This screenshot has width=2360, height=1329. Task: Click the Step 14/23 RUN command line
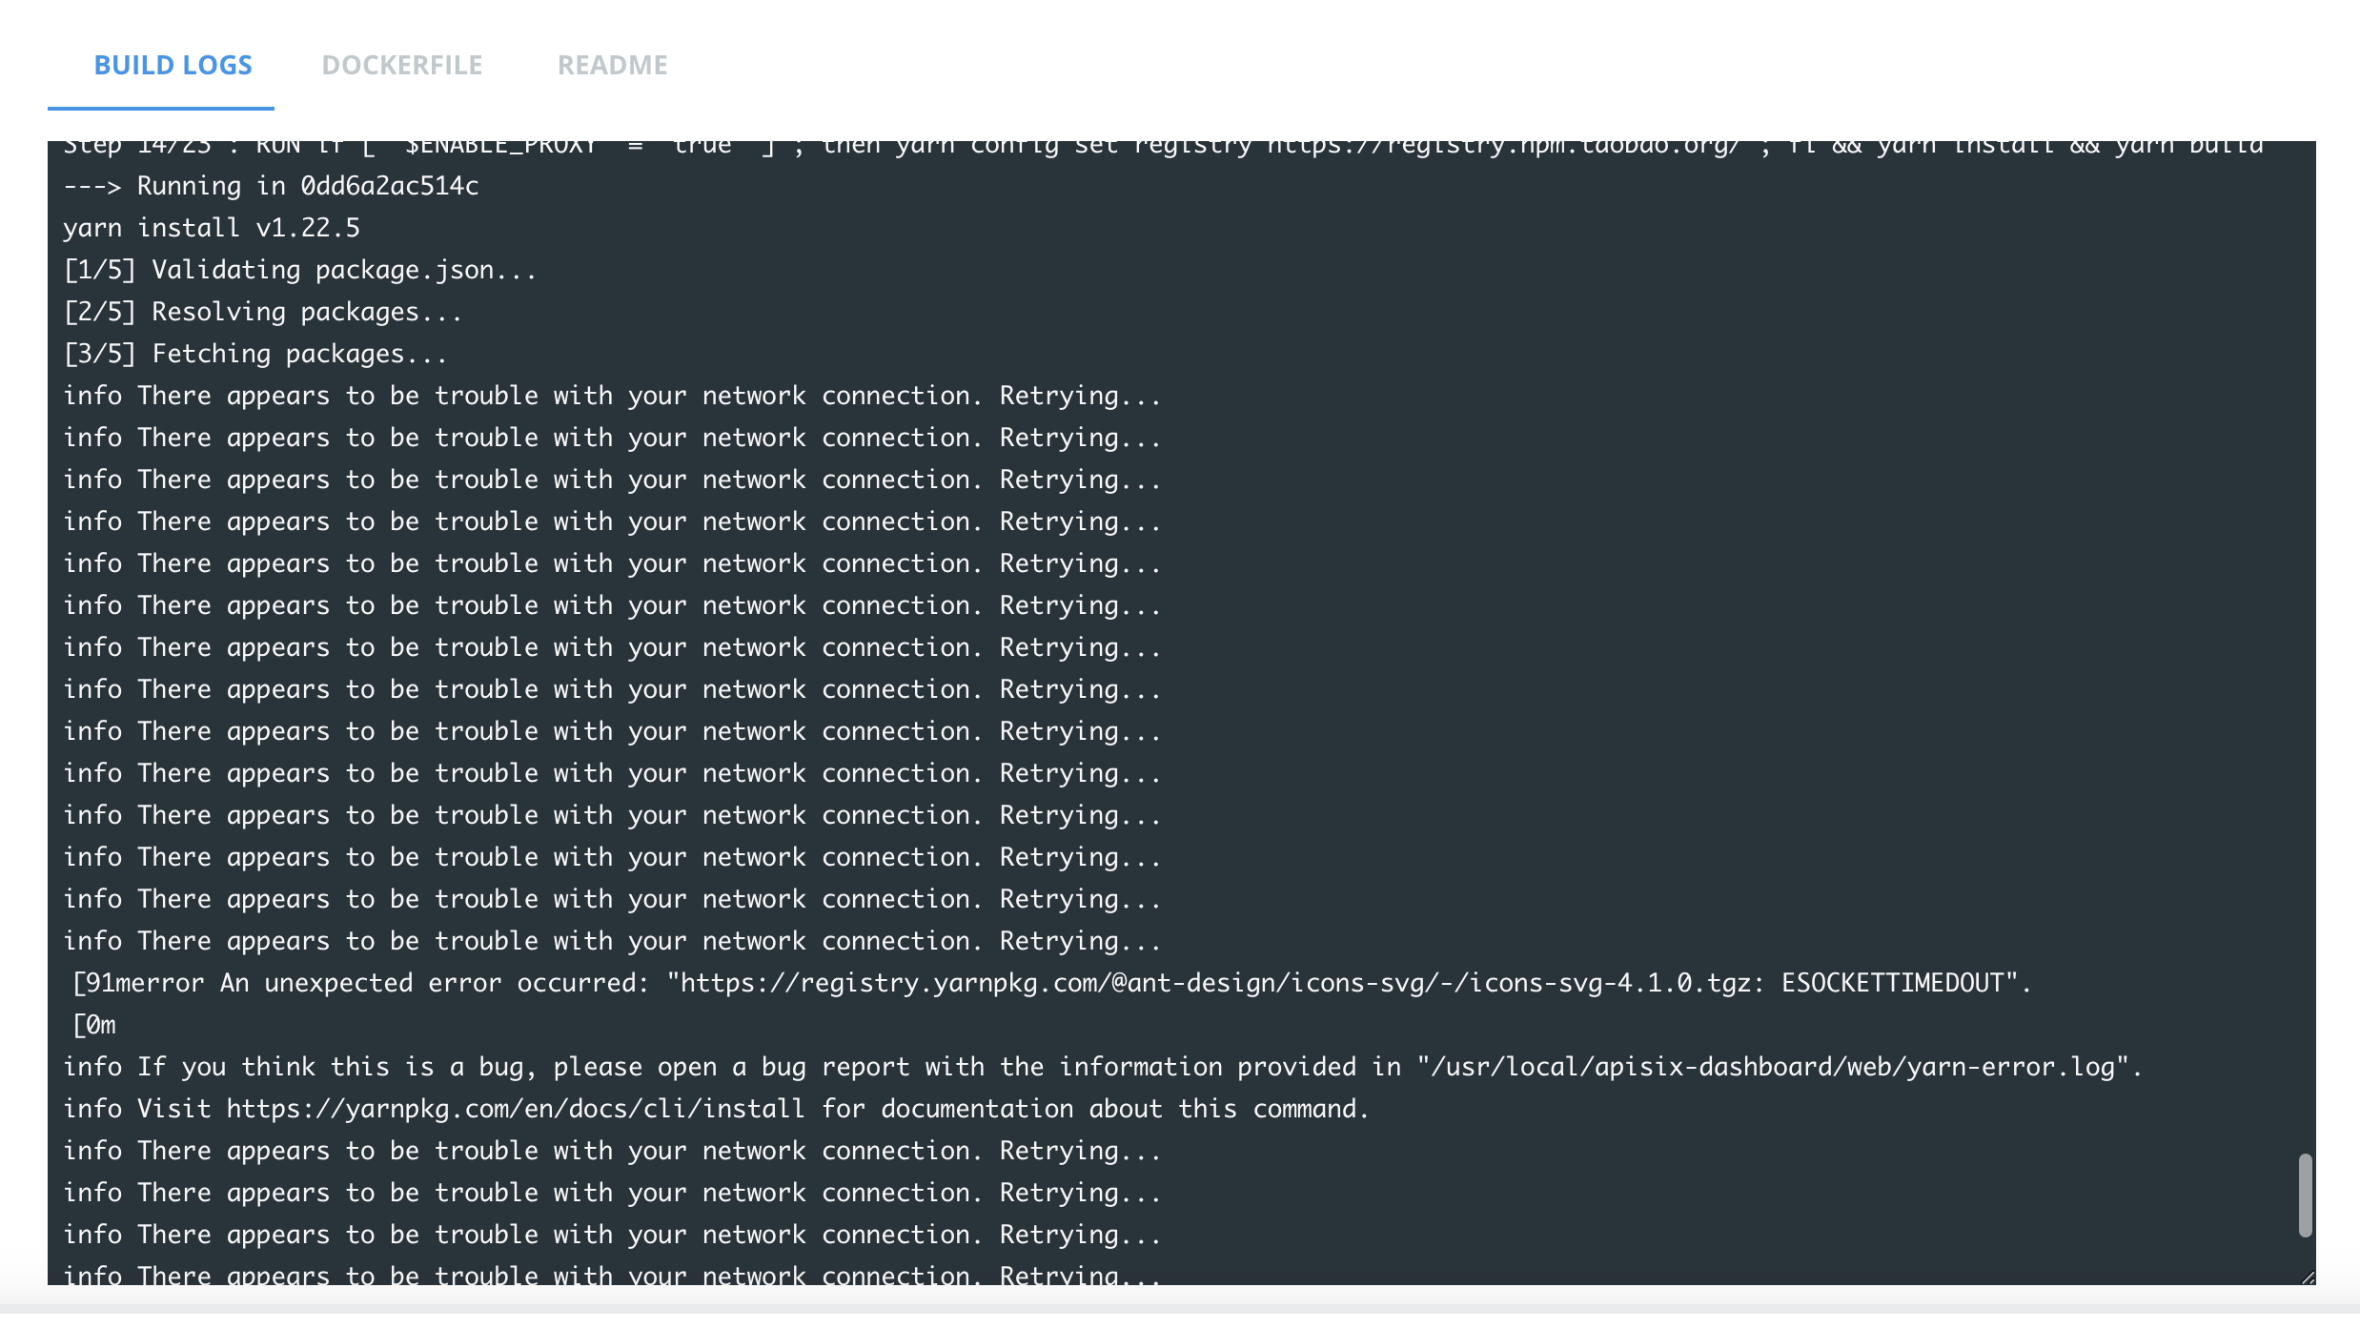tap(667, 145)
